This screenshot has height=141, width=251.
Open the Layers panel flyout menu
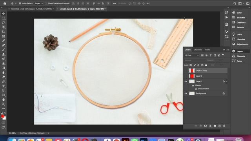click(228, 50)
